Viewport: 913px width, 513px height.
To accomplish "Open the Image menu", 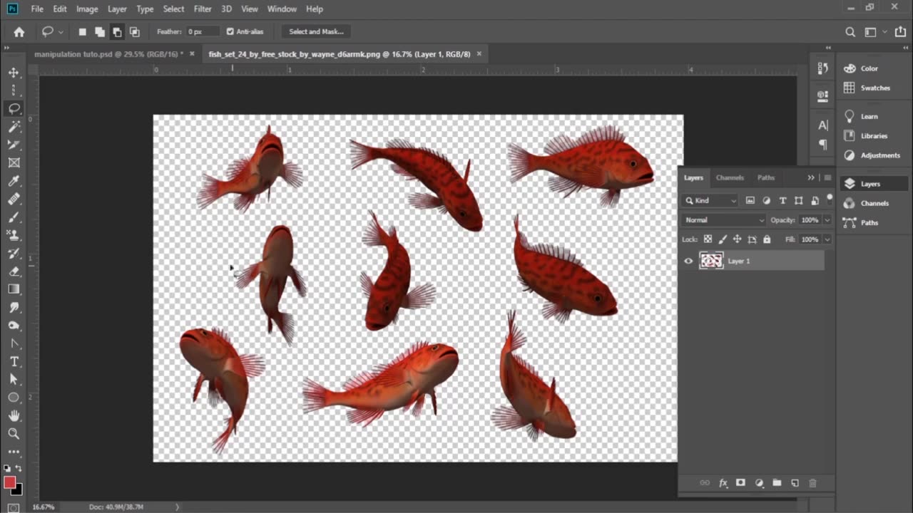I will pyautogui.click(x=87, y=9).
